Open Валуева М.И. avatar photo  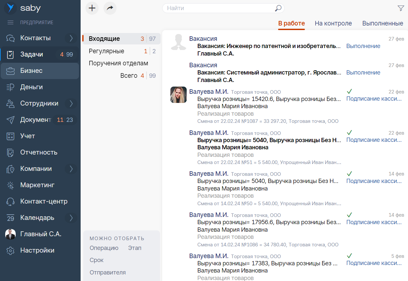click(179, 95)
